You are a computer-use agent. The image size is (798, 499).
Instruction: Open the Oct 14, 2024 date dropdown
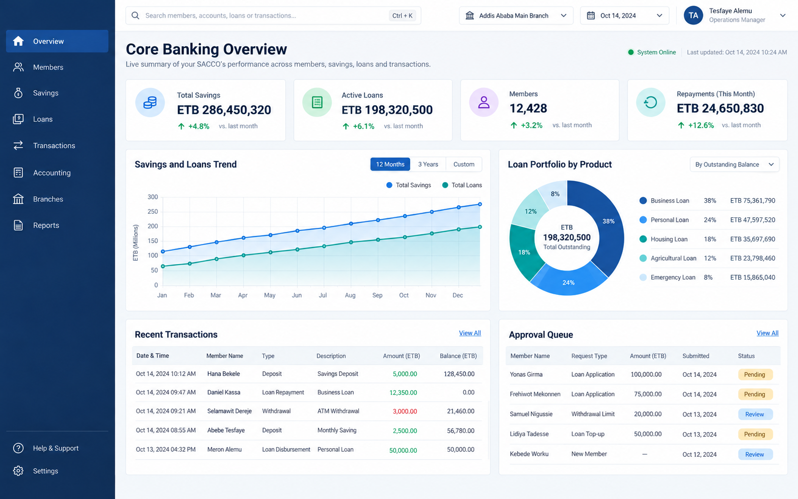[624, 16]
